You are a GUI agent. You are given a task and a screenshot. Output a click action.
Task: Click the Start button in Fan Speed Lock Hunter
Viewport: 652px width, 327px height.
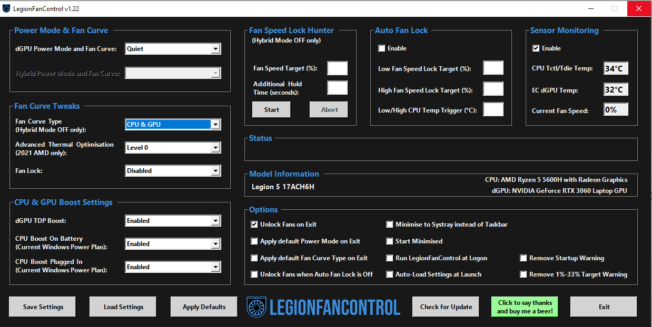pyautogui.click(x=272, y=109)
